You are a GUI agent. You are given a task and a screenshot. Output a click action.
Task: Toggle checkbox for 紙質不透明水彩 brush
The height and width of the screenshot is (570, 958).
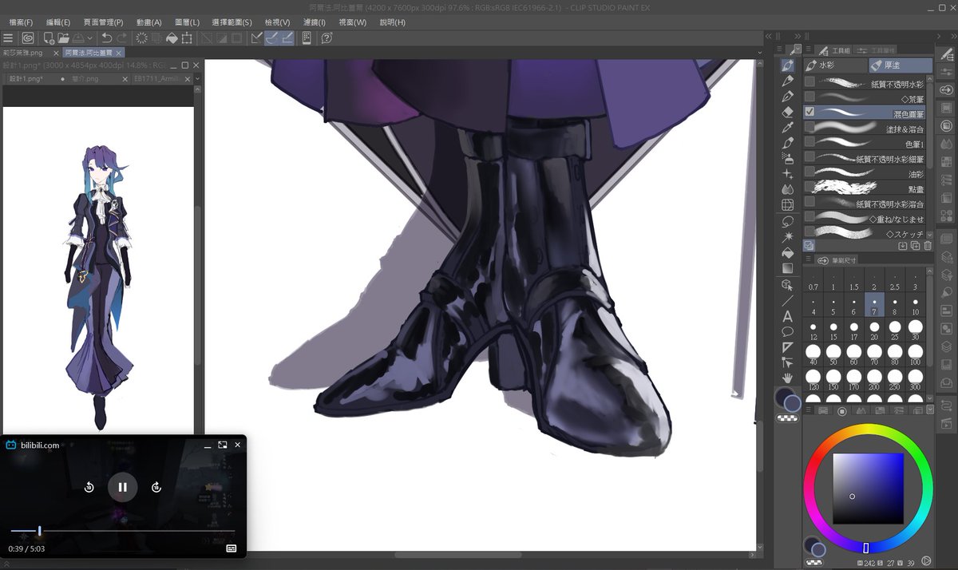pyautogui.click(x=810, y=82)
